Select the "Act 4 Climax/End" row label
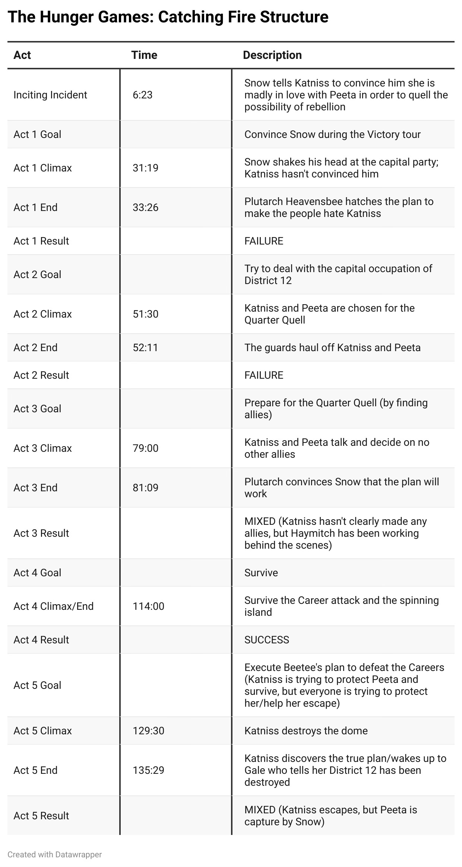Viewport: 462px width, 867px height. pyautogui.click(x=53, y=606)
